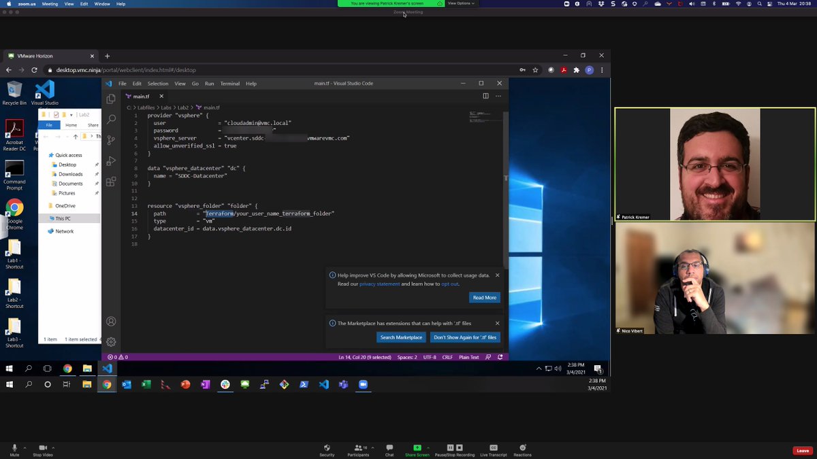
Task: Open the notifications bell in status bar
Action: tap(500, 357)
